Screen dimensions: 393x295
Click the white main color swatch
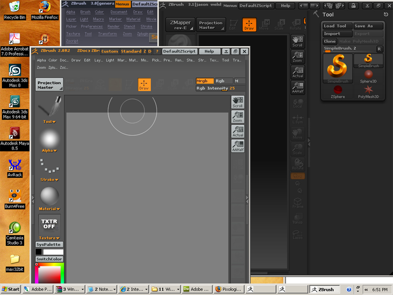tap(53, 252)
